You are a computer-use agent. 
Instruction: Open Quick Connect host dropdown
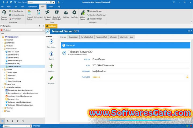point(46,2)
